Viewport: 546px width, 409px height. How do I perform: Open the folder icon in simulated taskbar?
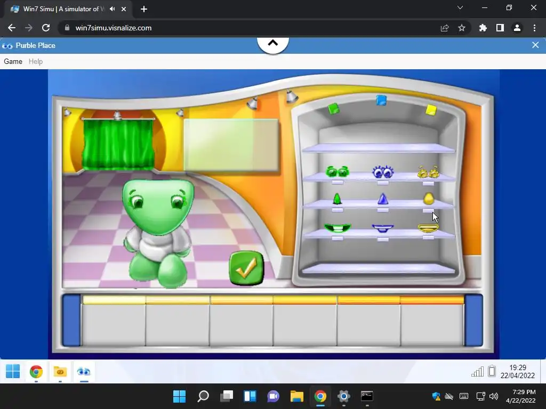[x=60, y=371]
